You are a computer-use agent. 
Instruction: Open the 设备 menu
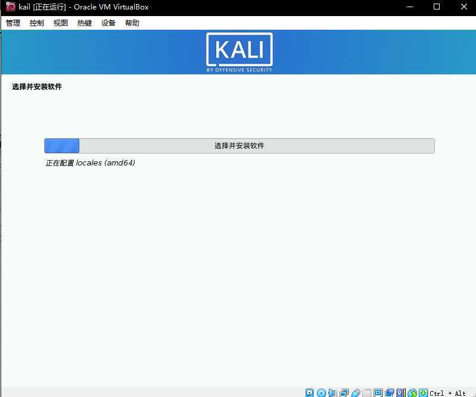click(x=108, y=23)
